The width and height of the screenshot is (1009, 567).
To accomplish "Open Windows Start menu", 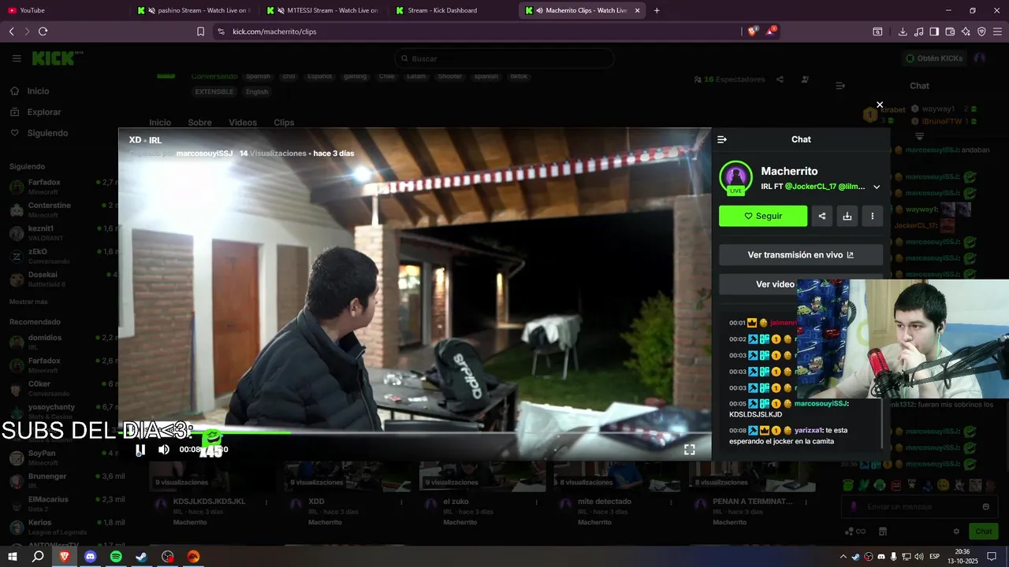I will pos(12,557).
